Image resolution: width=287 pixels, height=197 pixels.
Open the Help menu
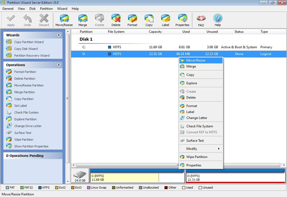coord(75,9)
